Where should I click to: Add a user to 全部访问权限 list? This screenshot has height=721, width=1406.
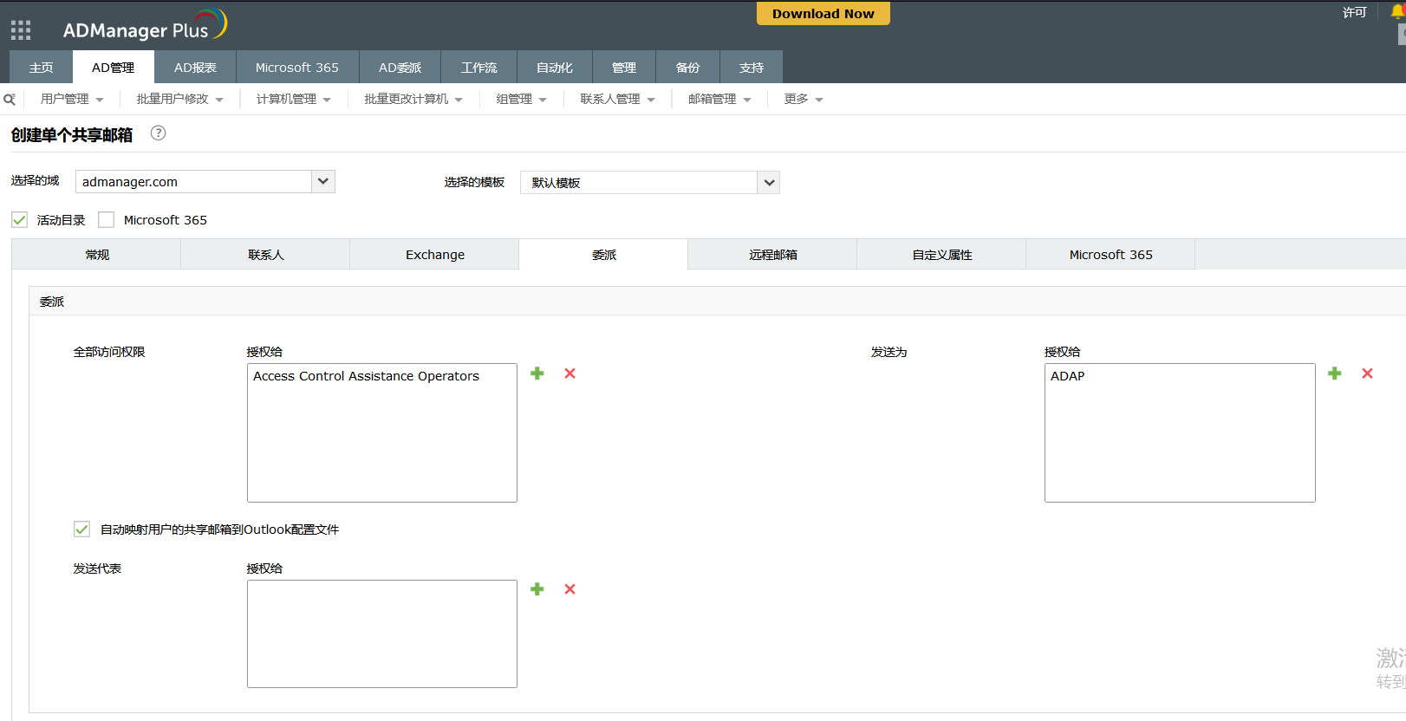click(x=537, y=373)
